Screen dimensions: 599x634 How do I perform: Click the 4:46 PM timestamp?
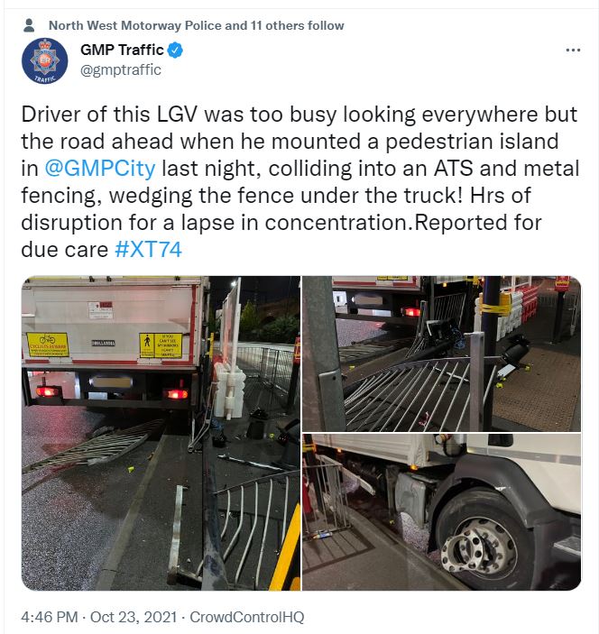[50, 617]
